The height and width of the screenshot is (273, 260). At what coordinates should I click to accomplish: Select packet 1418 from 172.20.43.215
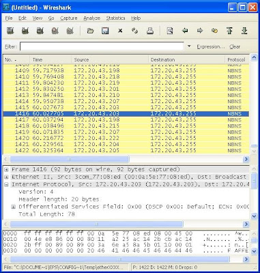coord(126,126)
